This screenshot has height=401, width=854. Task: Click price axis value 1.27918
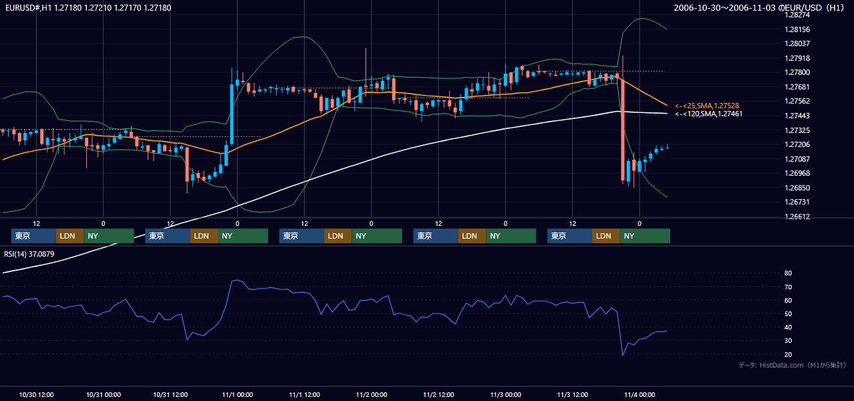click(x=798, y=58)
